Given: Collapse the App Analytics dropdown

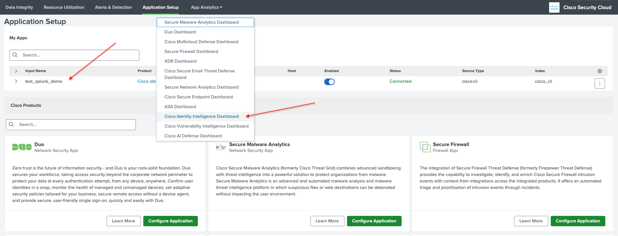Looking at the screenshot, I should (x=206, y=7).
